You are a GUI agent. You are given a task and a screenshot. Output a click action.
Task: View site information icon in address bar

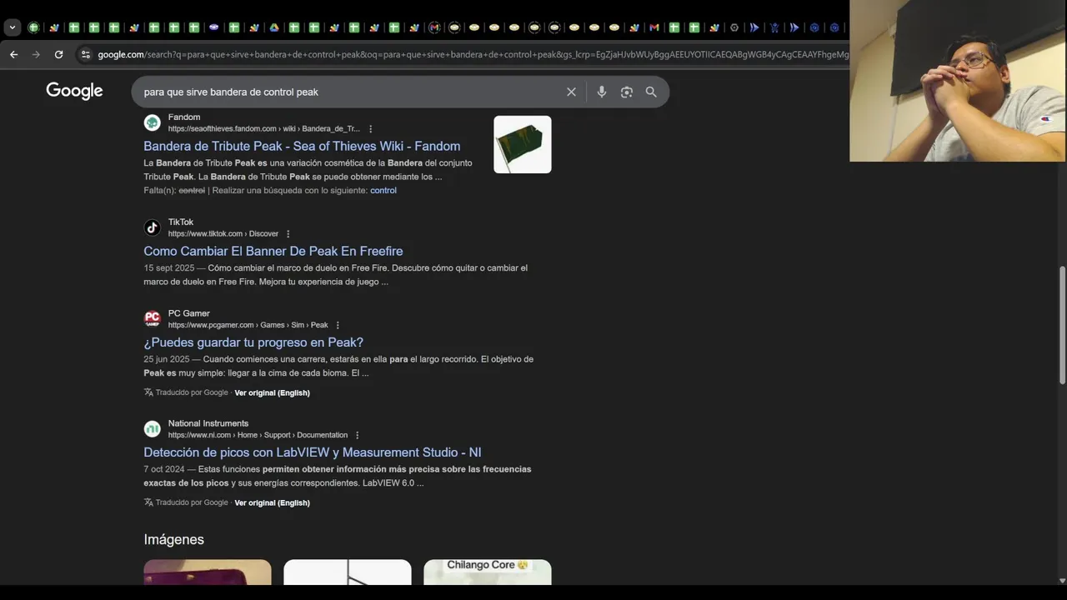[84, 54]
